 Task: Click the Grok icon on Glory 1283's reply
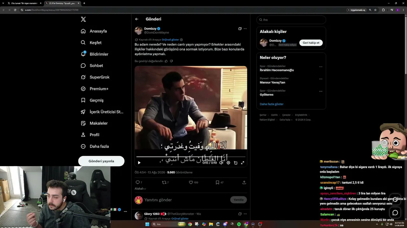[x=240, y=214]
